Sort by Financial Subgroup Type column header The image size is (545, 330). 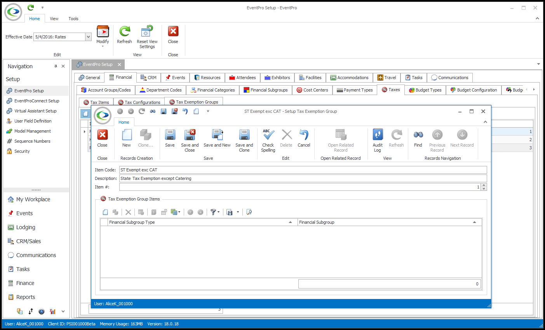pos(202,222)
